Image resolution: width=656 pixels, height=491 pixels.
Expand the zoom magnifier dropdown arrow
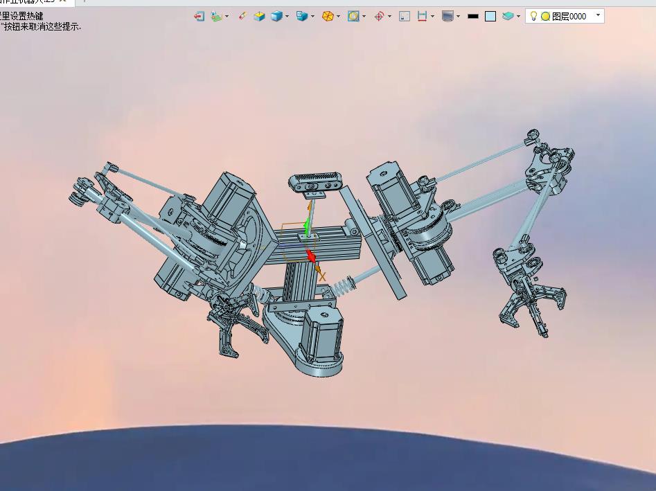[x=364, y=17]
